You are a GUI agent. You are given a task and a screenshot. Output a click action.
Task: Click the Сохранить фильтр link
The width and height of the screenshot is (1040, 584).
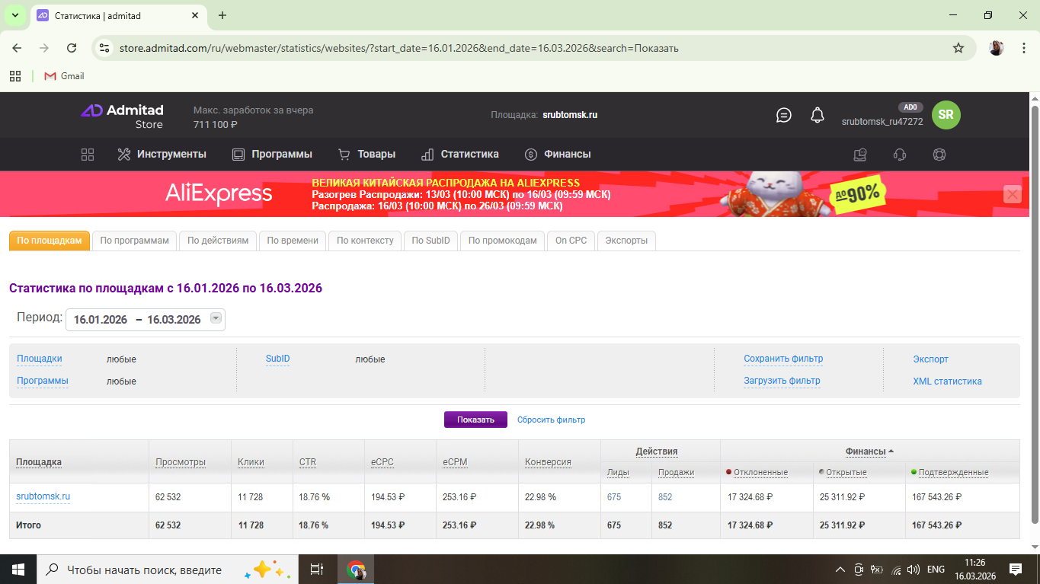tap(783, 359)
